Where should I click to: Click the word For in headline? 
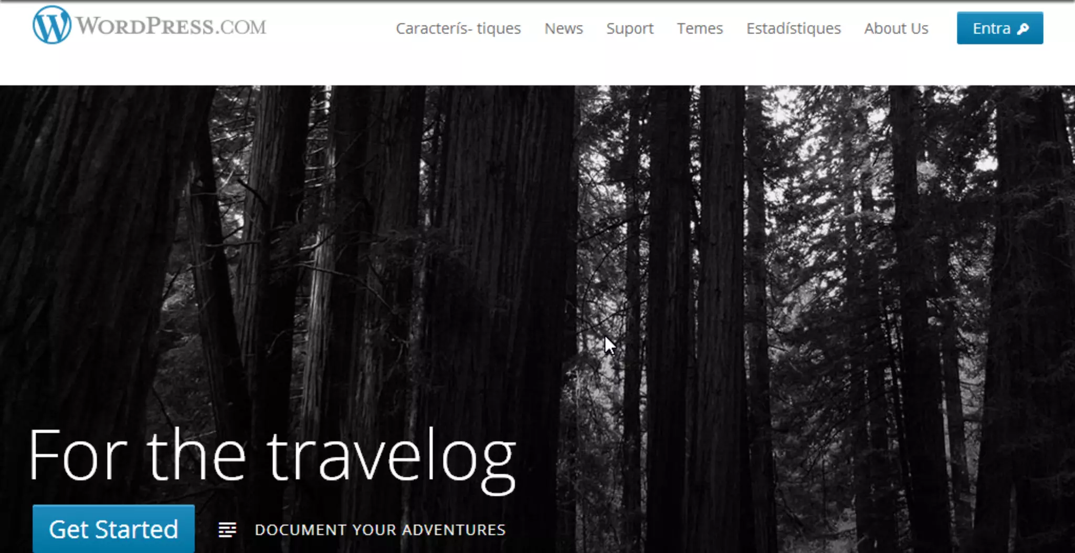click(x=78, y=455)
